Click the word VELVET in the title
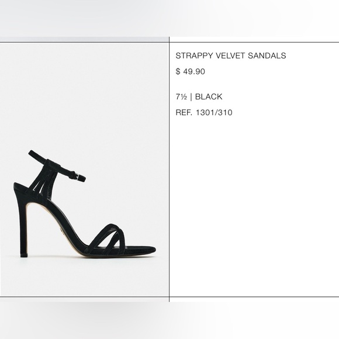339x339 pixels. tap(230, 56)
